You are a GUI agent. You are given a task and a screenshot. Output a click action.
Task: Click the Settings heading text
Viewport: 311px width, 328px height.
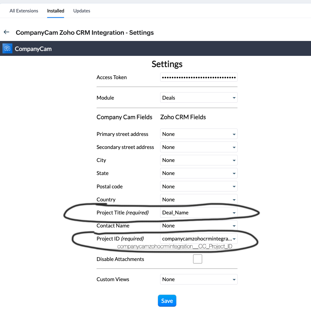tap(167, 64)
